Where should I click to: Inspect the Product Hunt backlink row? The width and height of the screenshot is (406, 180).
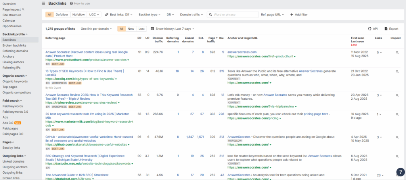click(397, 53)
